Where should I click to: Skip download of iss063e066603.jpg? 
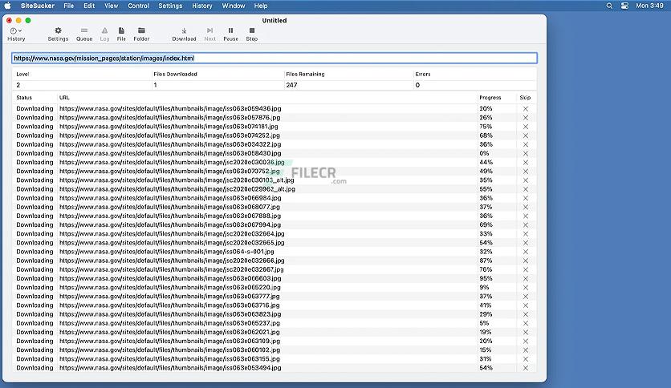pyautogui.click(x=526, y=279)
